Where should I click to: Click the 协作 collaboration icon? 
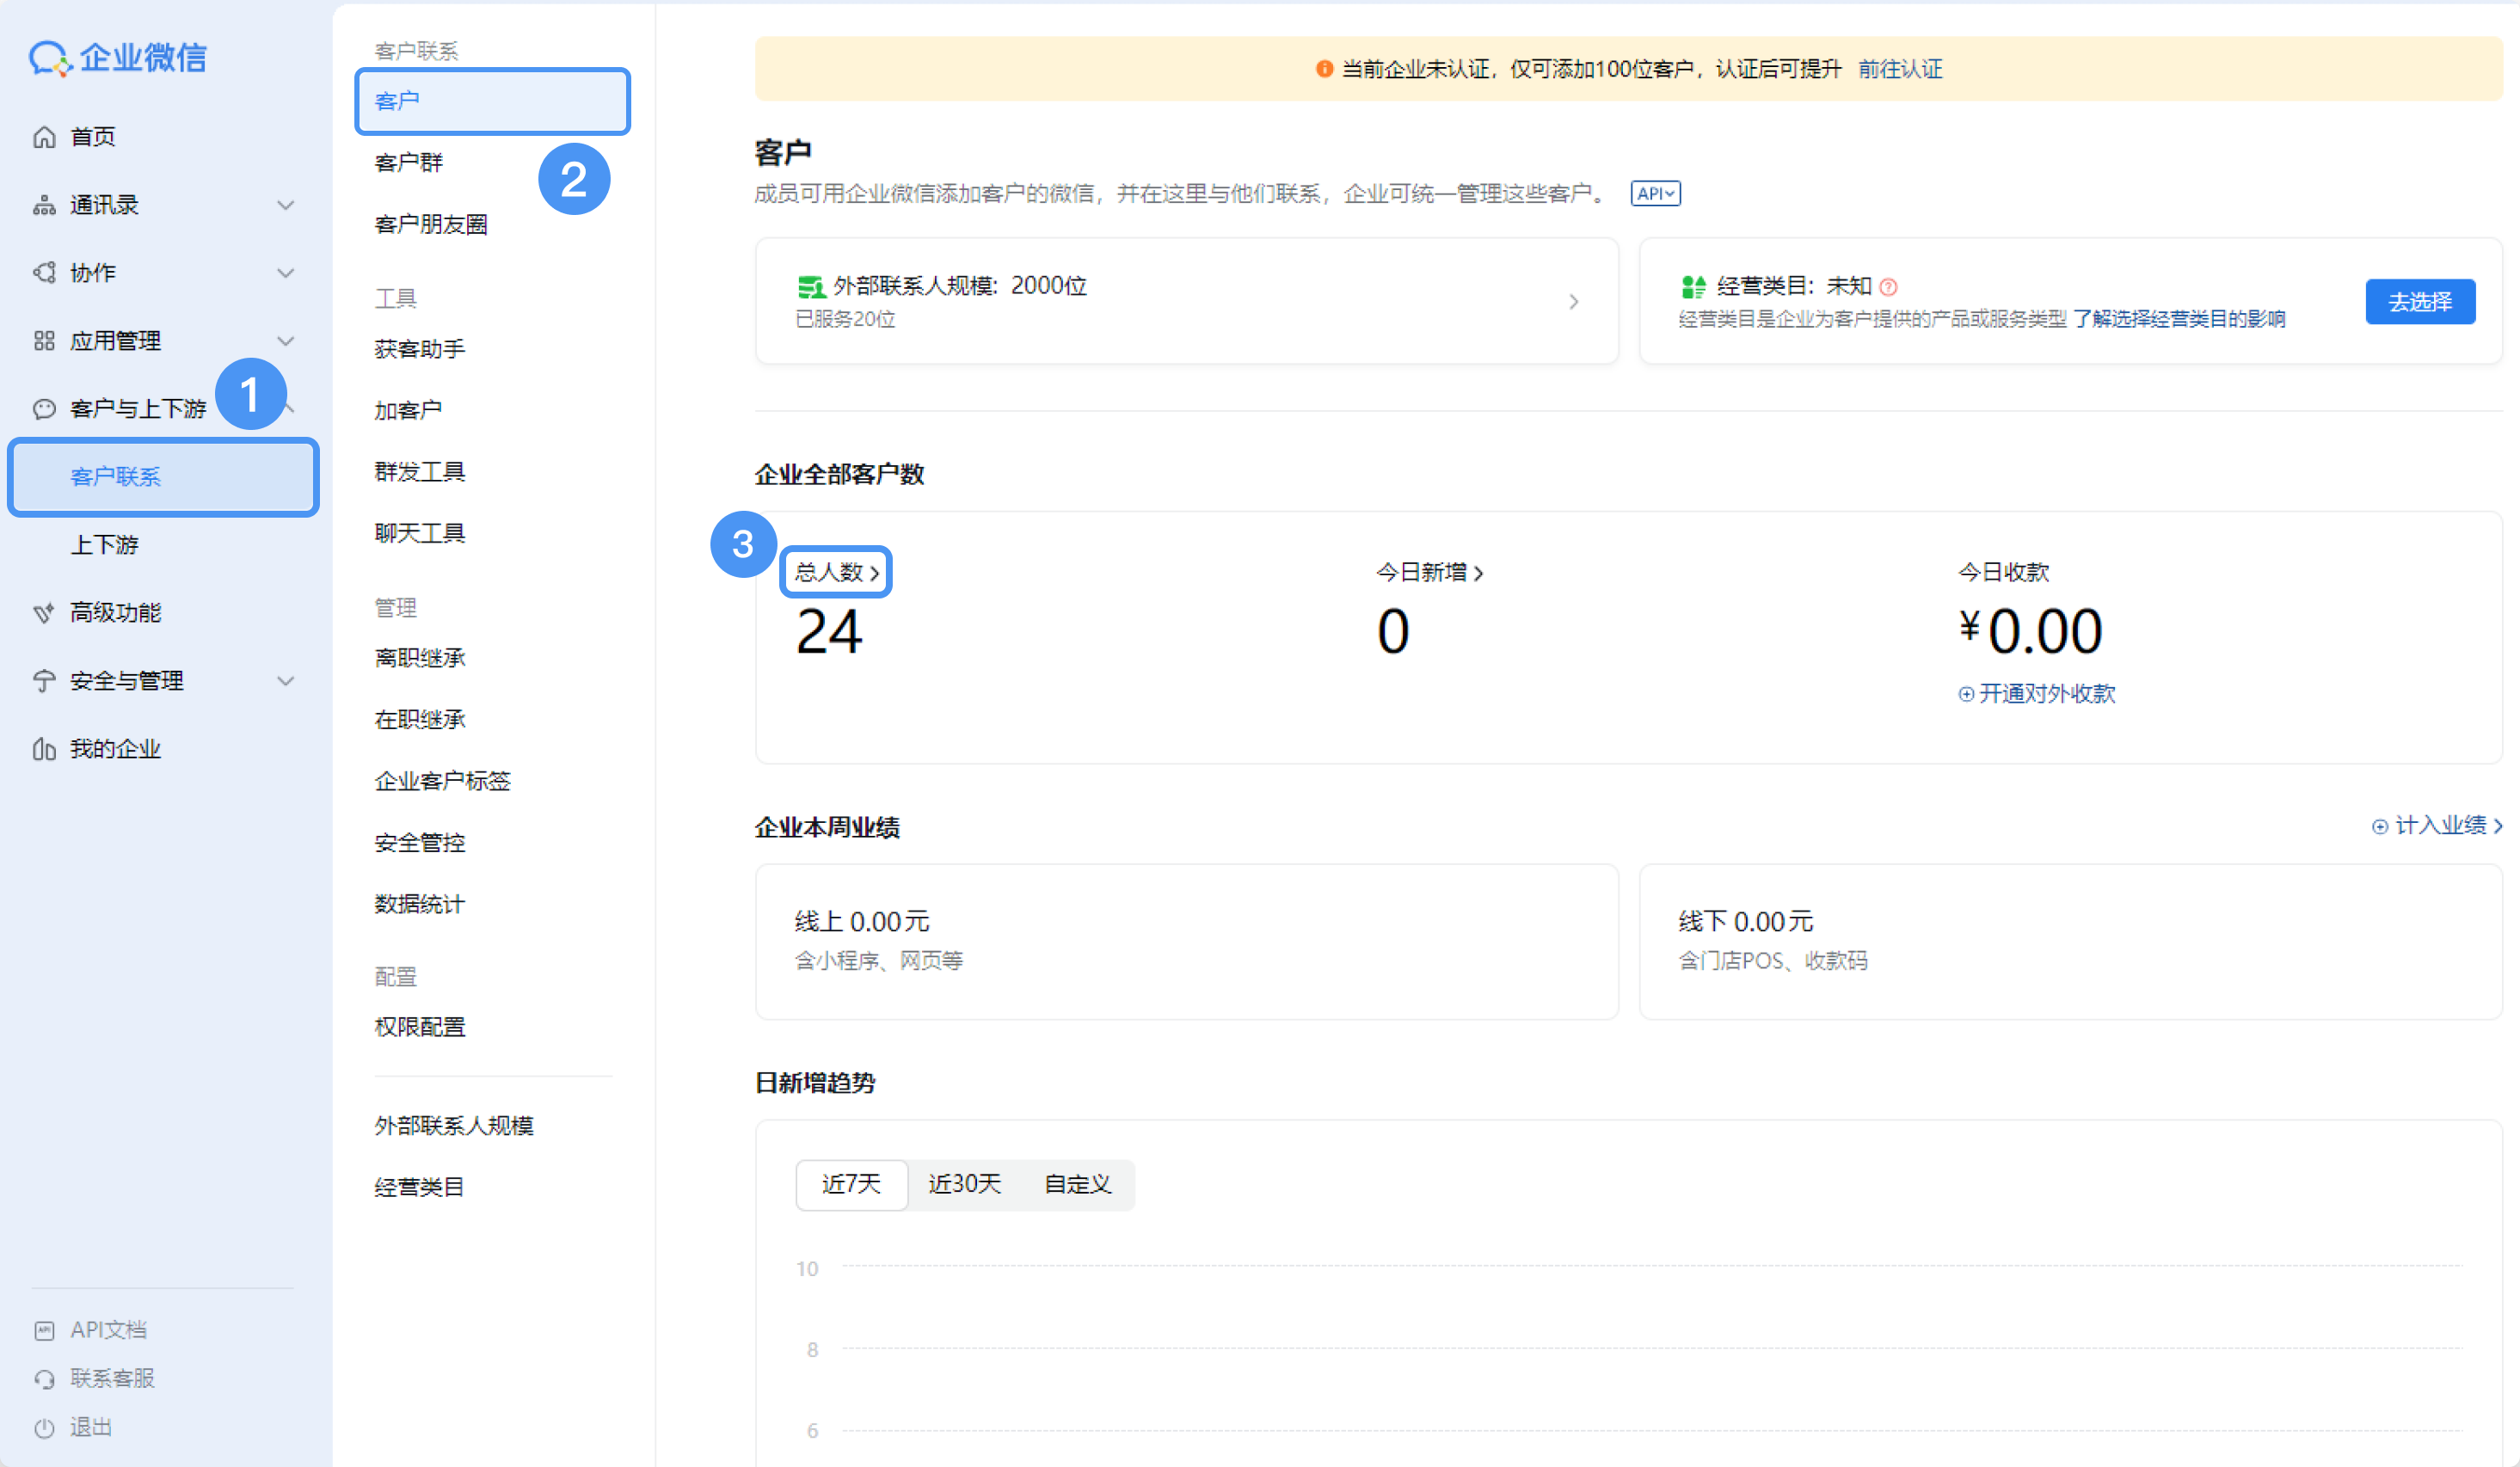(44, 273)
